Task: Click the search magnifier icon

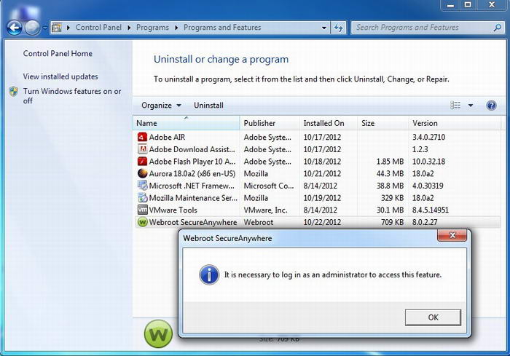Action: click(498, 28)
